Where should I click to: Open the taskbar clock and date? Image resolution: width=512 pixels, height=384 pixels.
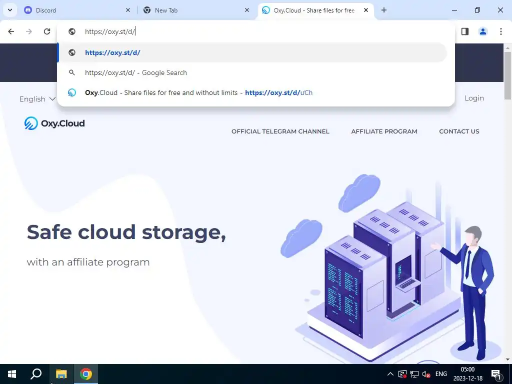[467, 374]
